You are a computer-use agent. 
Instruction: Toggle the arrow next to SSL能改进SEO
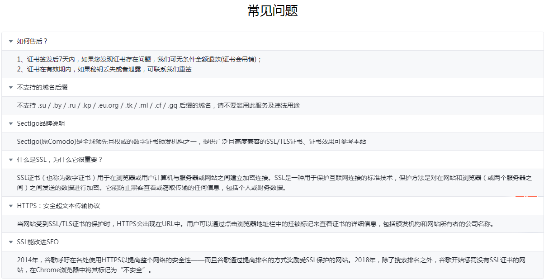pos(10,242)
